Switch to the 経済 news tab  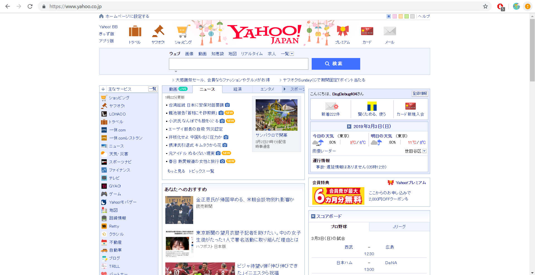238,89
